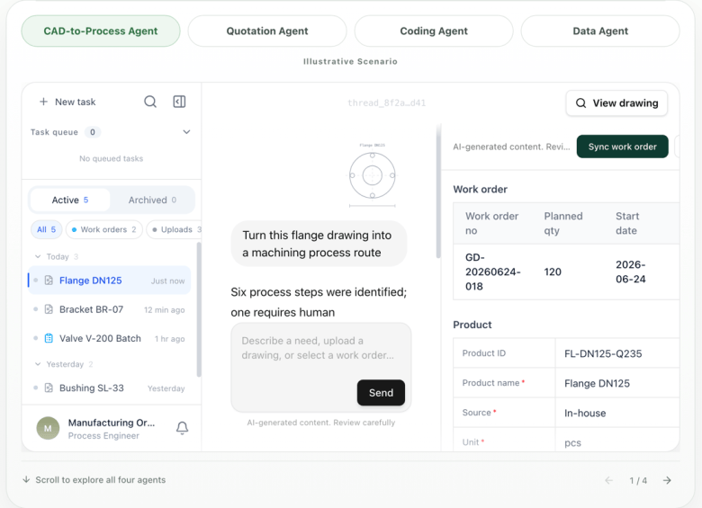
Task: Click the Product section heading
Action: click(472, 325)
